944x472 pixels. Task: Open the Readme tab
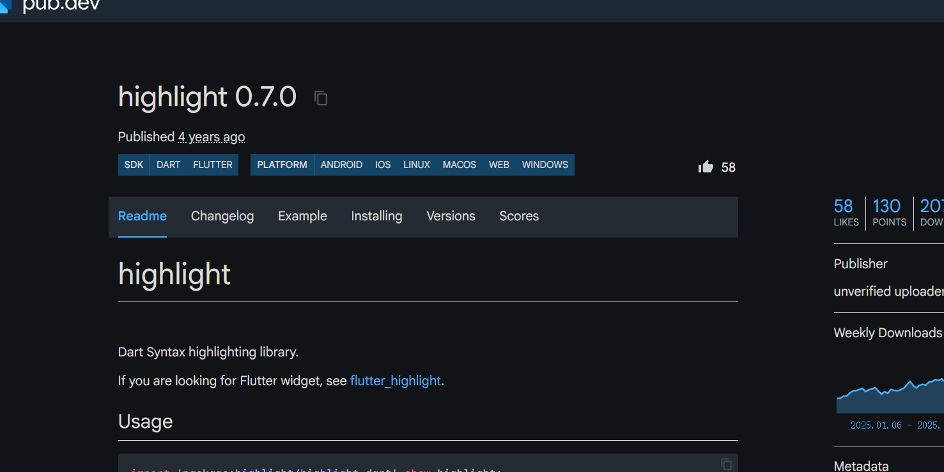[143, 217]
